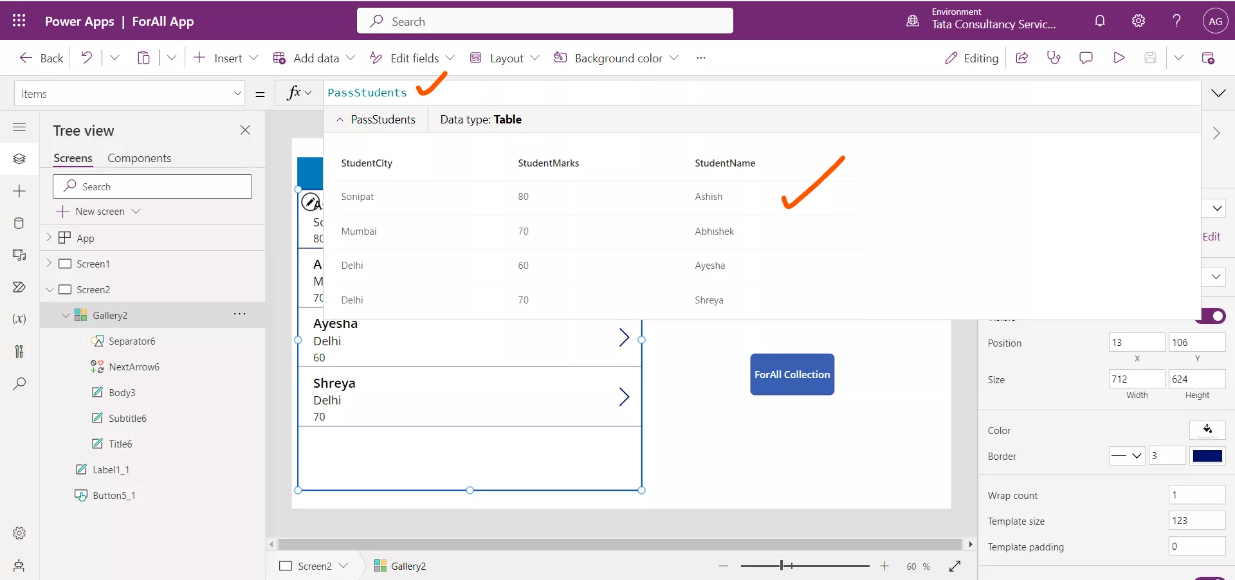Click the Tree view Search field
The height and width of the screenshot is (580, 1235).
[x=152, y=186]
